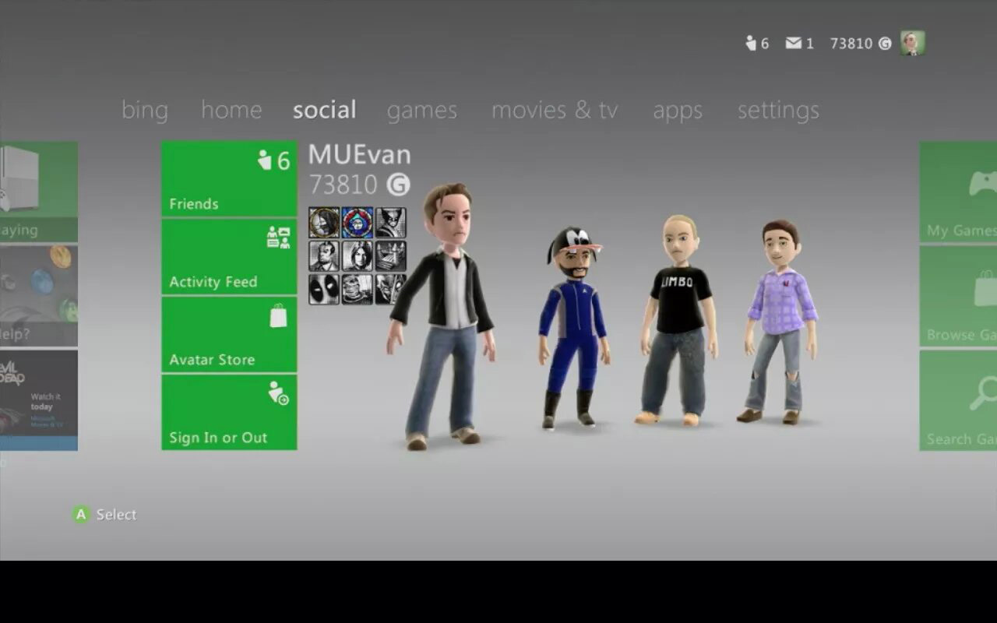Go to the settings tab
This screenshot has height=623, width=997.
[778, 111]
